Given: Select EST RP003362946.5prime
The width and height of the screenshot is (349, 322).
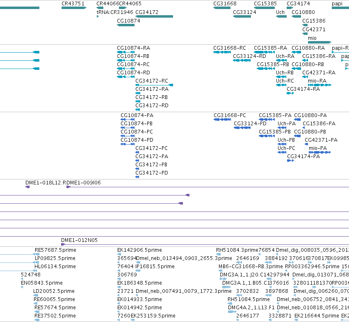Looking at the screenshot, I should [286, 271].
